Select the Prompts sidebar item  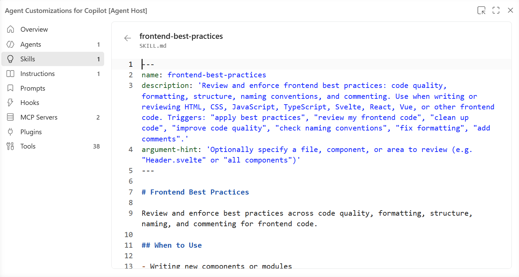tap(53, 88)
